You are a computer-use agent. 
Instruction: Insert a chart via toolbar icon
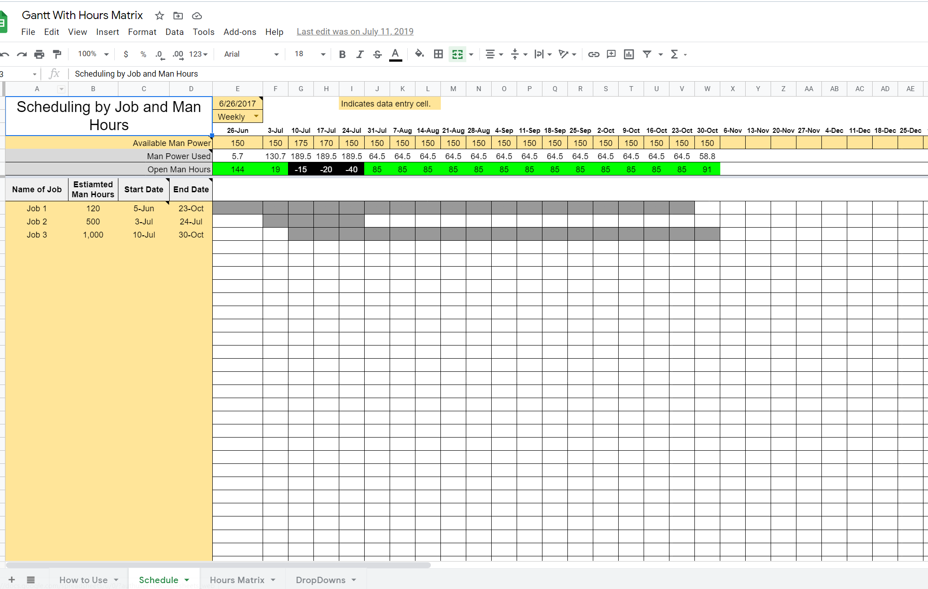628,54
